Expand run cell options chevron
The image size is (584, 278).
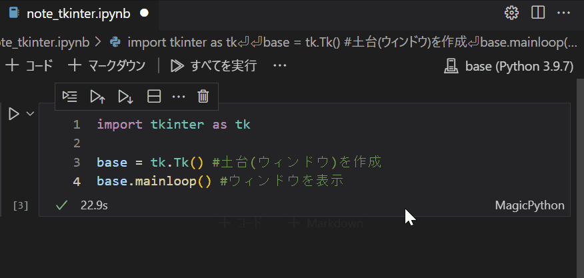pos(30,114)
